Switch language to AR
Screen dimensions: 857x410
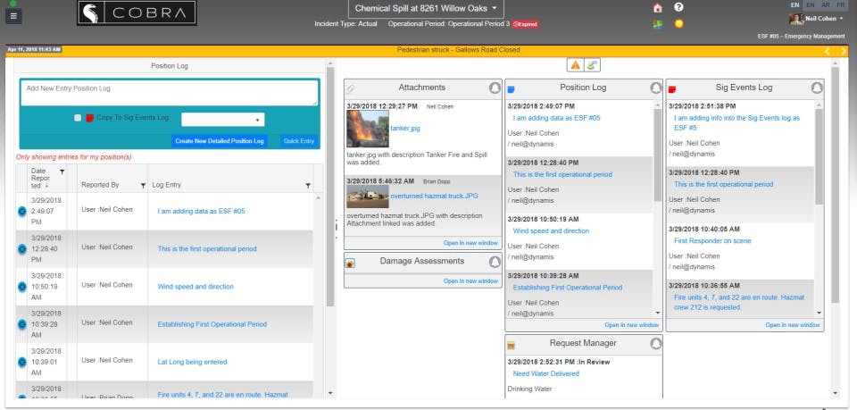826,5
